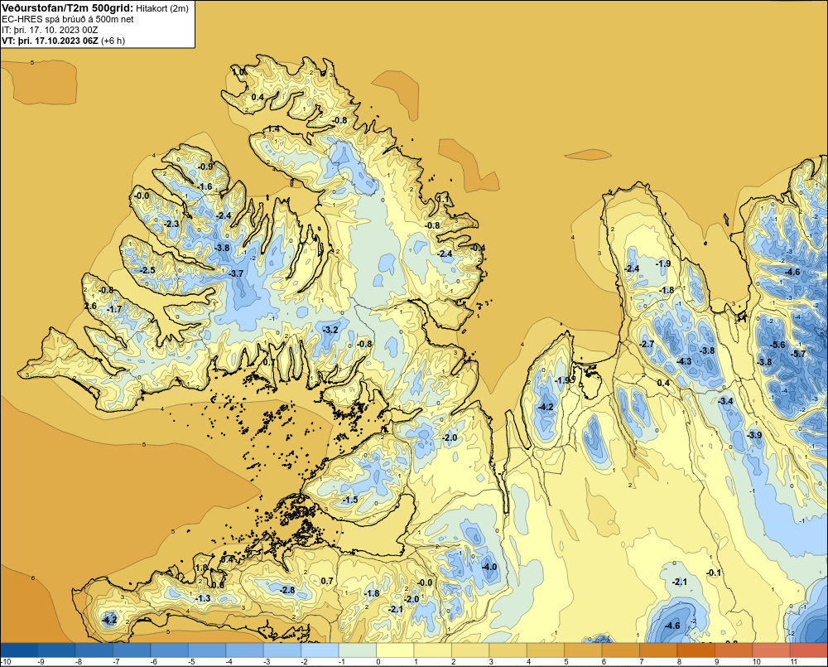Image resolution: width=828 pixels, height=667 pixels.
Task: Click the valid time line 'VT: þri. 17.10.2023 06Z'
Action: click(x=51, y=41)
